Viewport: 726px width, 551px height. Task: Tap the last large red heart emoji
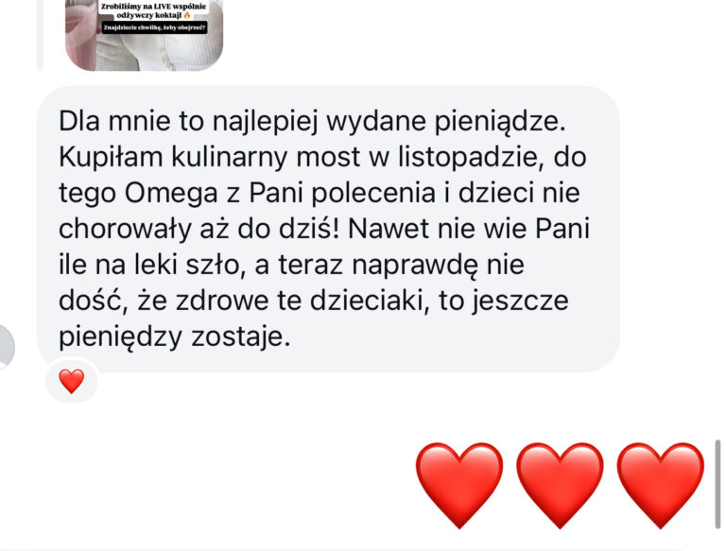(x=661, y=485)
